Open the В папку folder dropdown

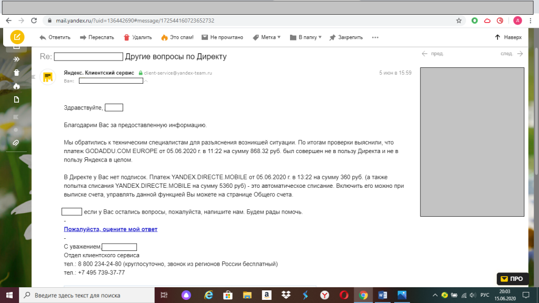pos(306,37)
